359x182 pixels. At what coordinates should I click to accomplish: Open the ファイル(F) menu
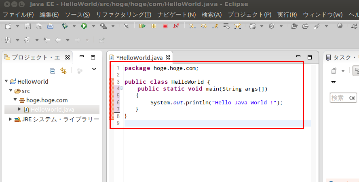point(18,15)
